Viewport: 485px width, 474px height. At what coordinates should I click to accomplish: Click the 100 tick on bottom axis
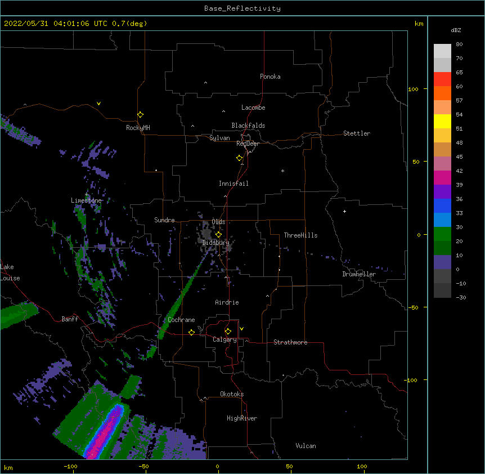(x=362, y=466)
